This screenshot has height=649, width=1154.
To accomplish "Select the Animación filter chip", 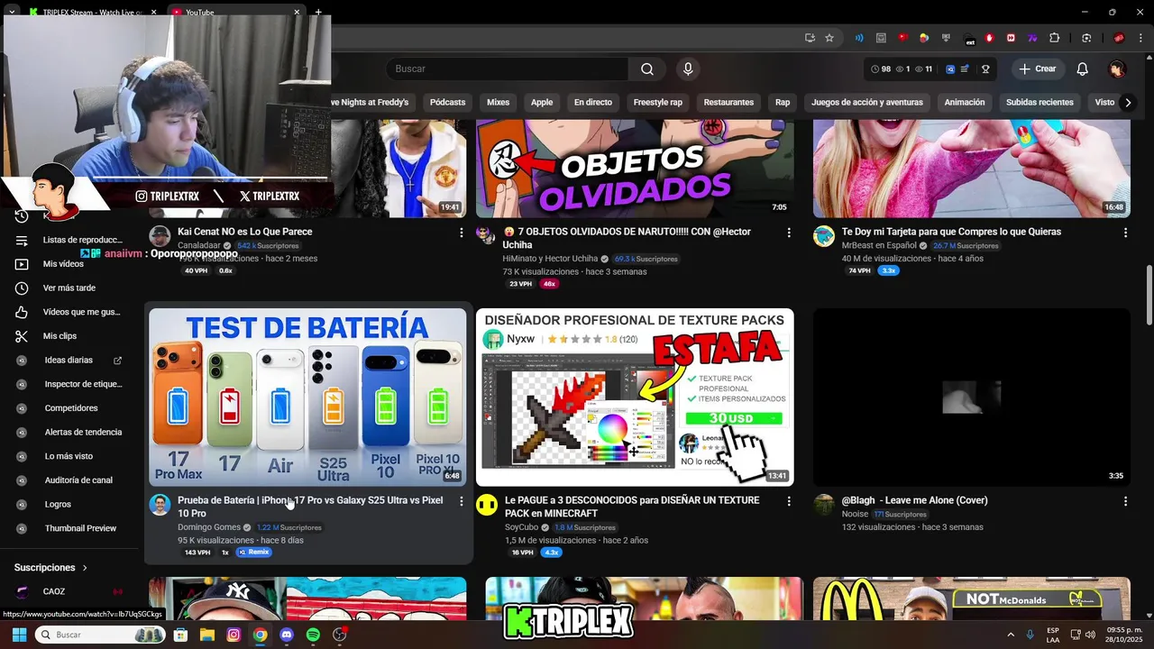I will (965, 103).
